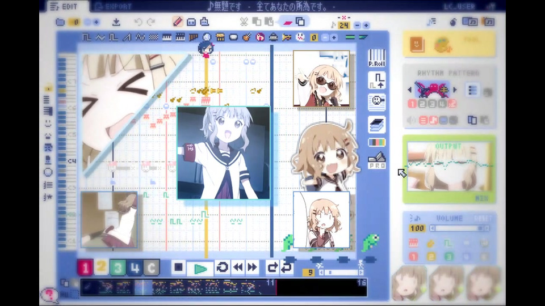
Task: Click the OUTPUT waveform preview
Action: click(x=450, y=166)
